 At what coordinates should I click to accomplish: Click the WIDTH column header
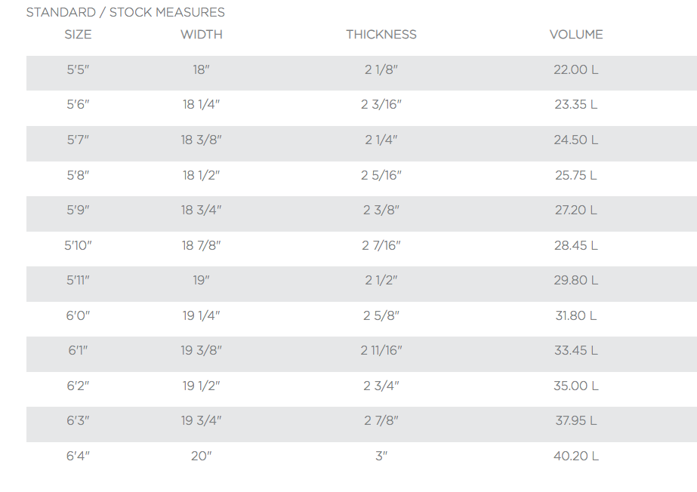pos(202,35)
